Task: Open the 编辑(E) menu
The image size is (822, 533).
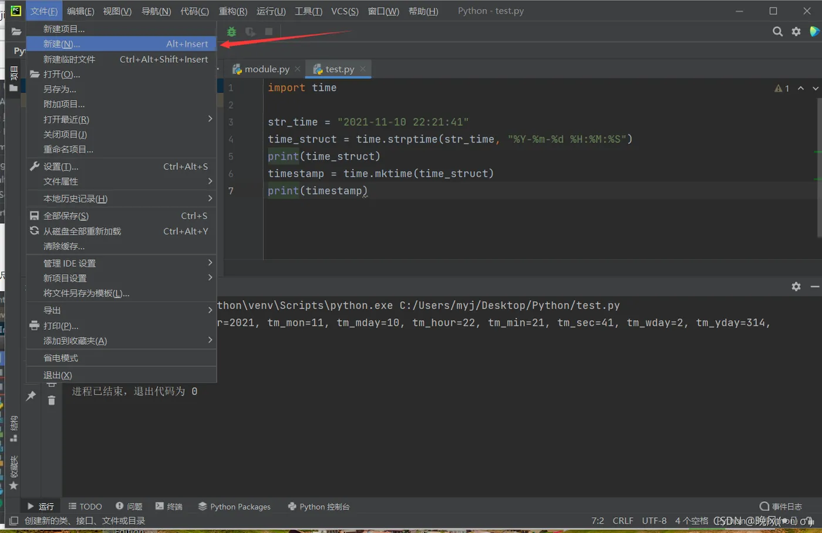Action: coord(80,11)
